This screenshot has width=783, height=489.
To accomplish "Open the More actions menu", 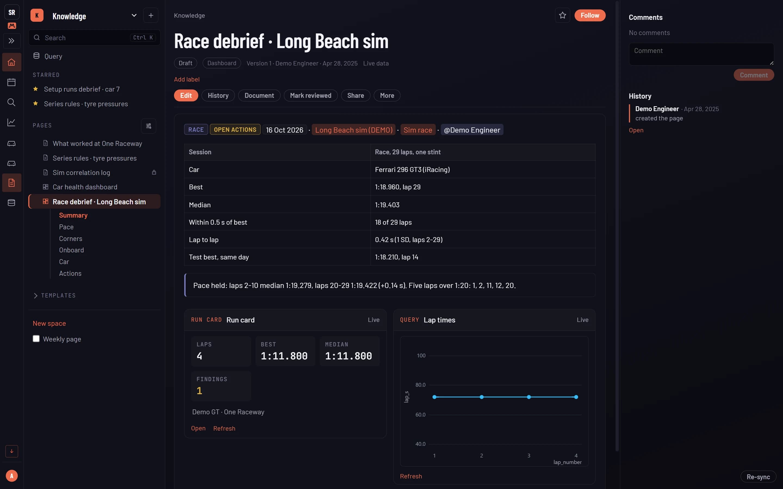I will coord(387,95).
